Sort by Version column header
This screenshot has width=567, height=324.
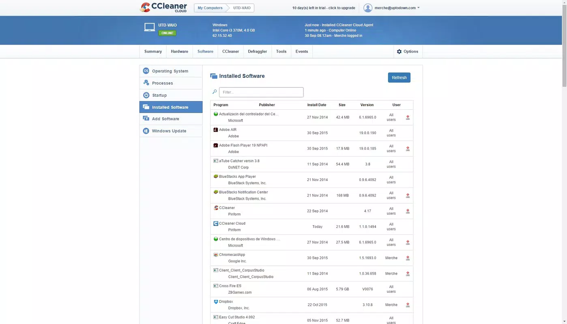(367, 105)
